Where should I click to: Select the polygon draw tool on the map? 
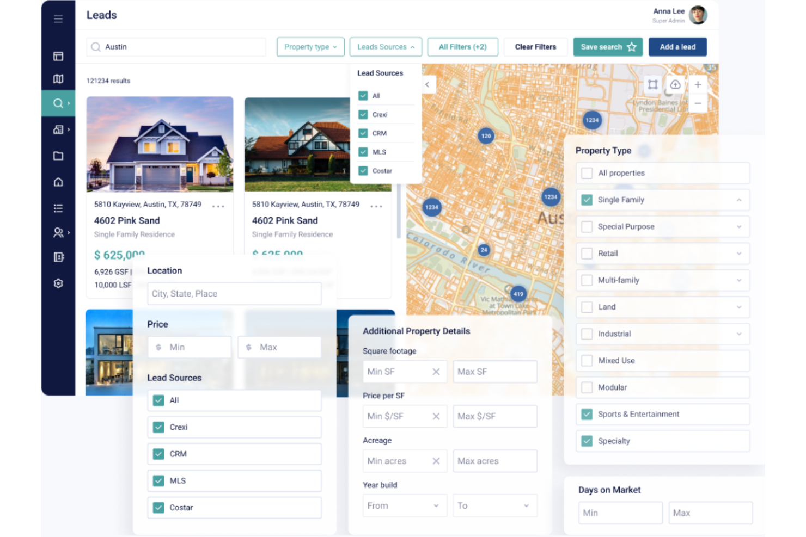(x=652, y=84)
